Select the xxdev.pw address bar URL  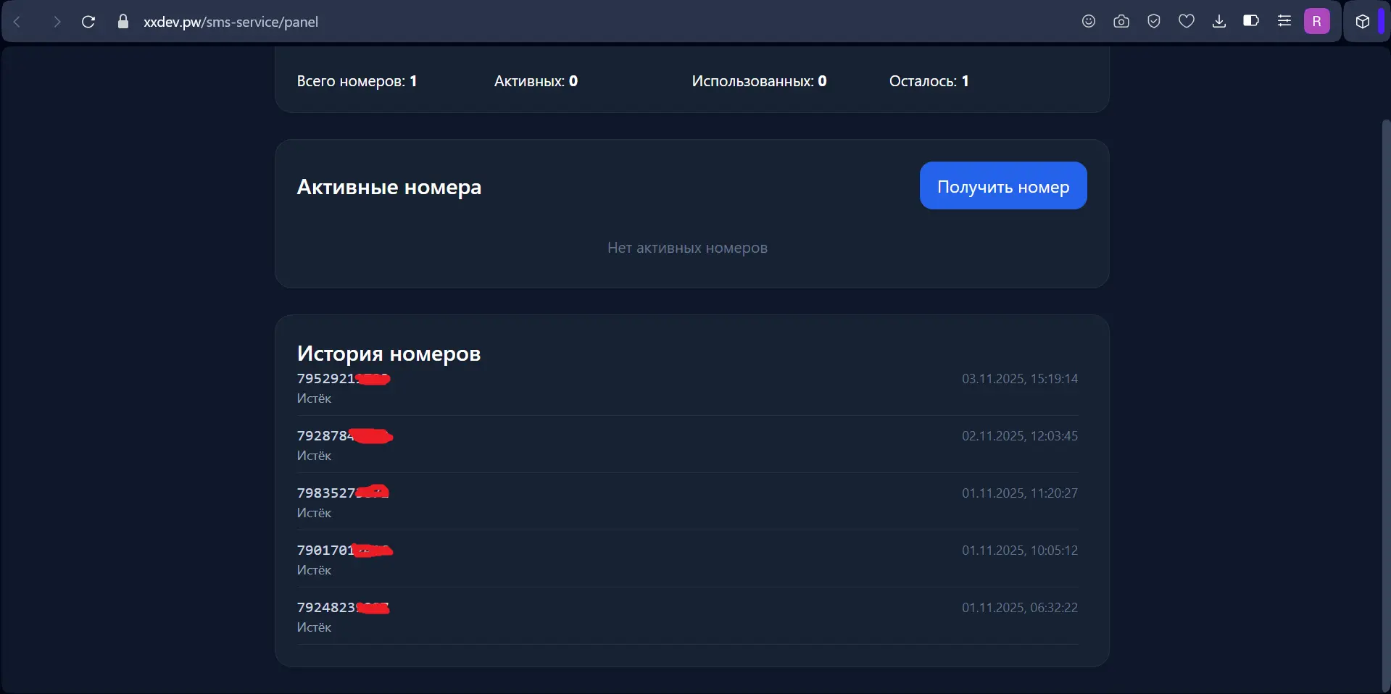tap(231, 22)
